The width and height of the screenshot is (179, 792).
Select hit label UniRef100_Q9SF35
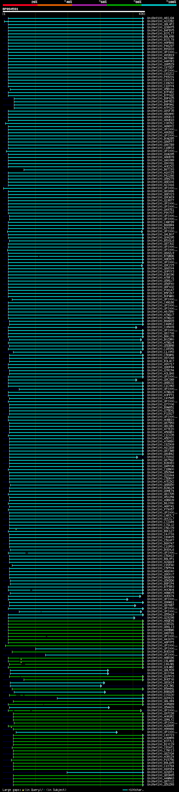point(160,111)
